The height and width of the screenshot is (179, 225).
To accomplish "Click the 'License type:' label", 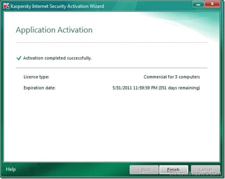I will click(36, 77).
